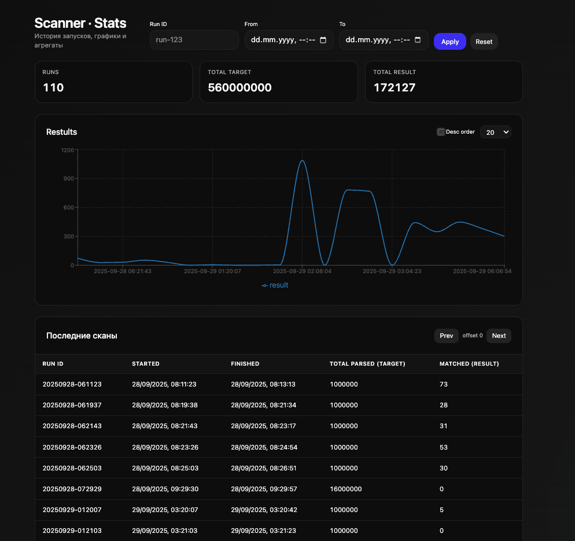575x541 pixels.
Task: Click the RUNS summary card
Action: pos(114,82)
